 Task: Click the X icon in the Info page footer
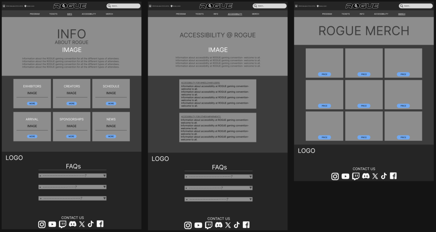point(82,224)
